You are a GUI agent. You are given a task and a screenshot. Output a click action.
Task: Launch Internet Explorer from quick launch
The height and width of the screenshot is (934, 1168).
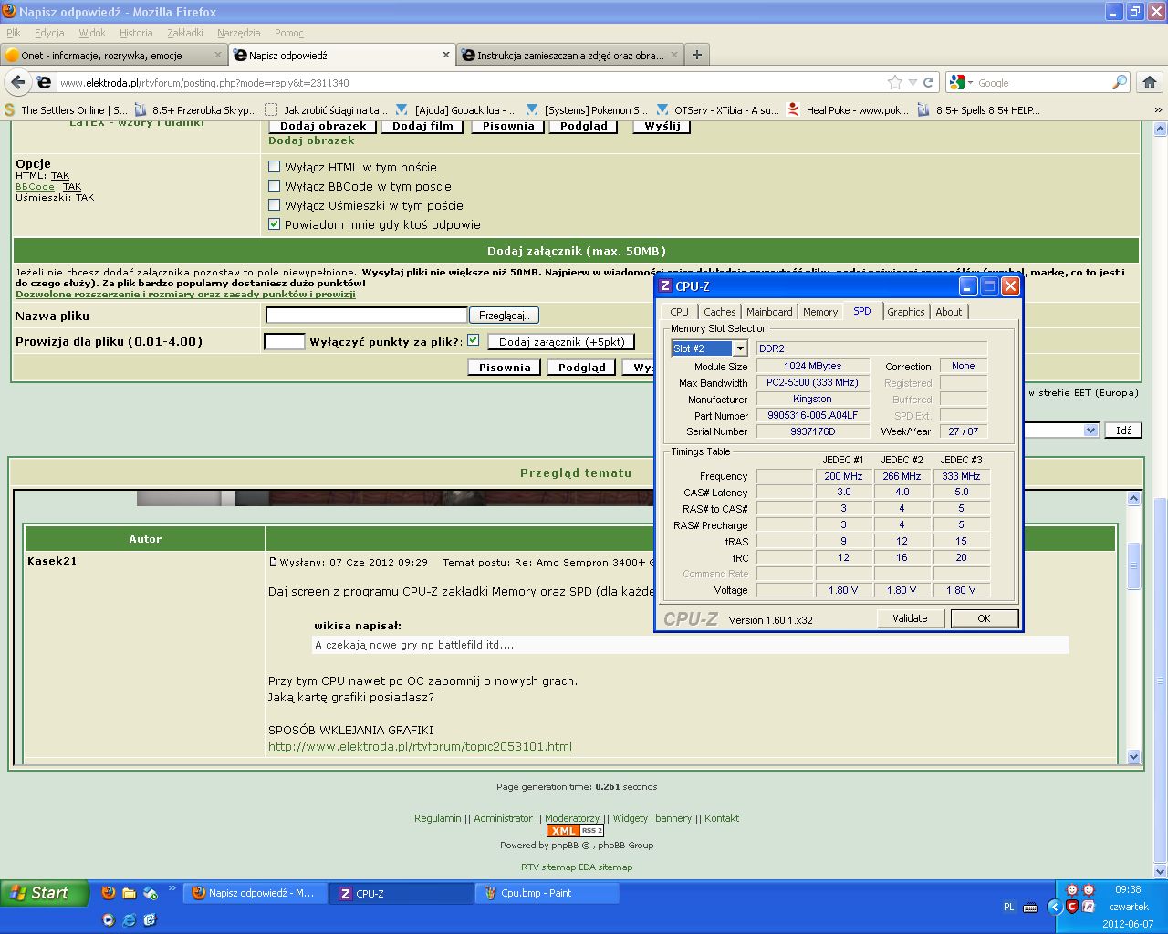(x=130, y=919)
